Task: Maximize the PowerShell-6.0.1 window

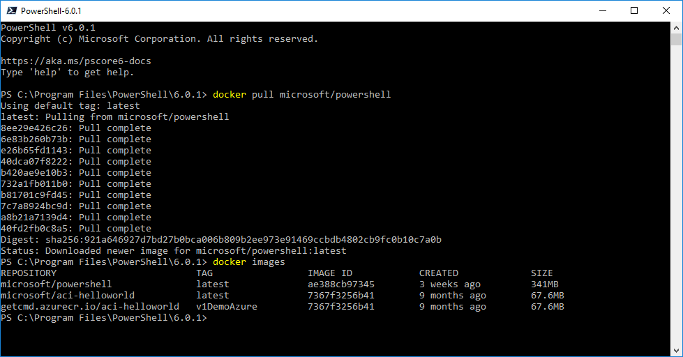Action: 634,11
